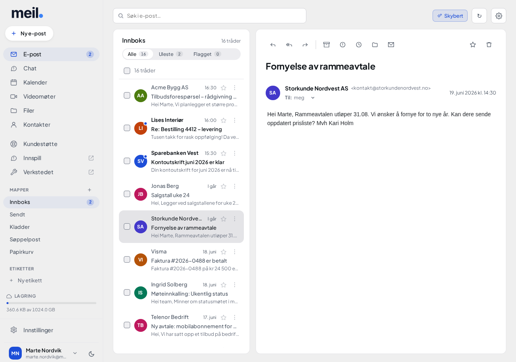This screenshot has height=362, width=516.
Task: Click the forward arrow icon
Action: pos(305,45)
